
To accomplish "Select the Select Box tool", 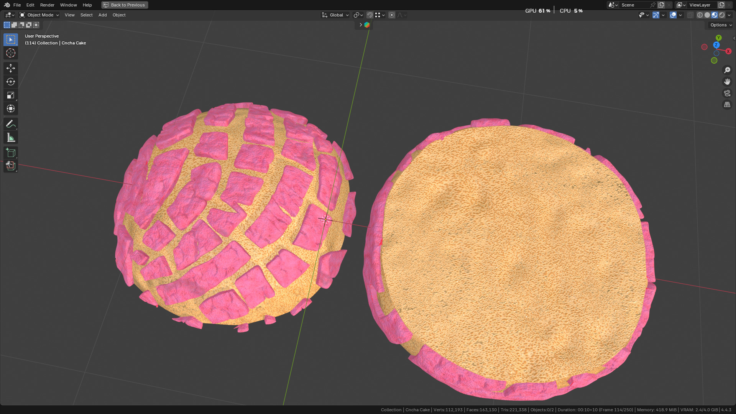I will coord(11,40).
